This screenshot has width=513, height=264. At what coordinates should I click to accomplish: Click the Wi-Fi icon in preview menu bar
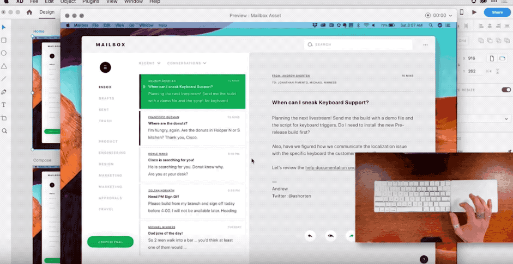coord(366,25)
